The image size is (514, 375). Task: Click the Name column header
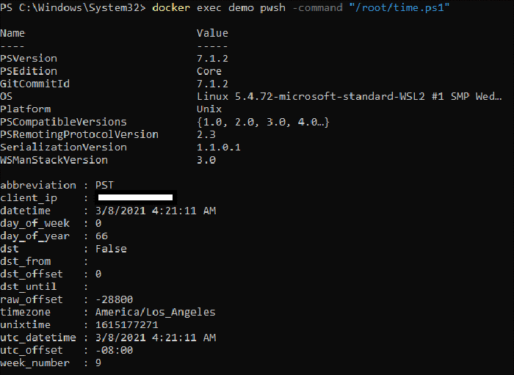tap(12, 33)
